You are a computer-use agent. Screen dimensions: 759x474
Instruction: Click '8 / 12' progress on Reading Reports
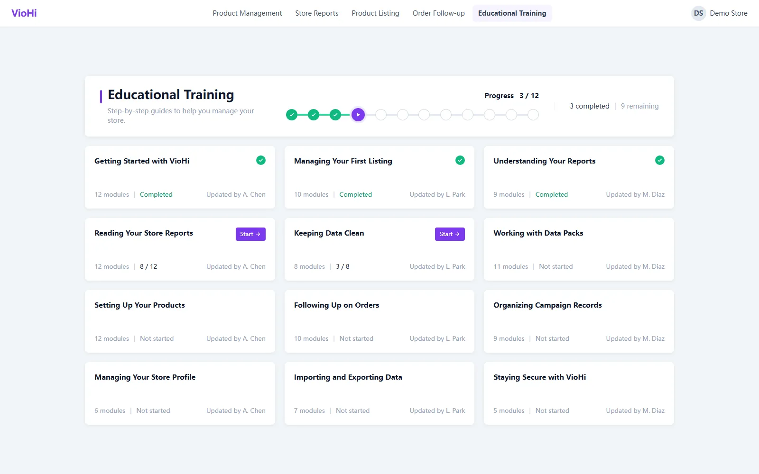click(x=148, y=266)
